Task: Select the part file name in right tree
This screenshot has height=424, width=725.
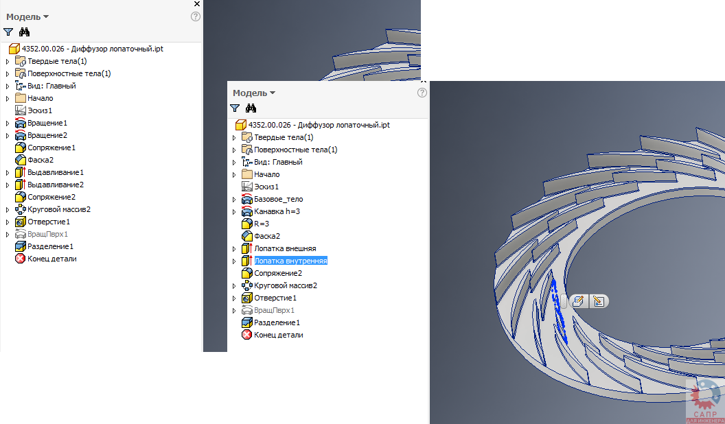Action: click(319, 125)
